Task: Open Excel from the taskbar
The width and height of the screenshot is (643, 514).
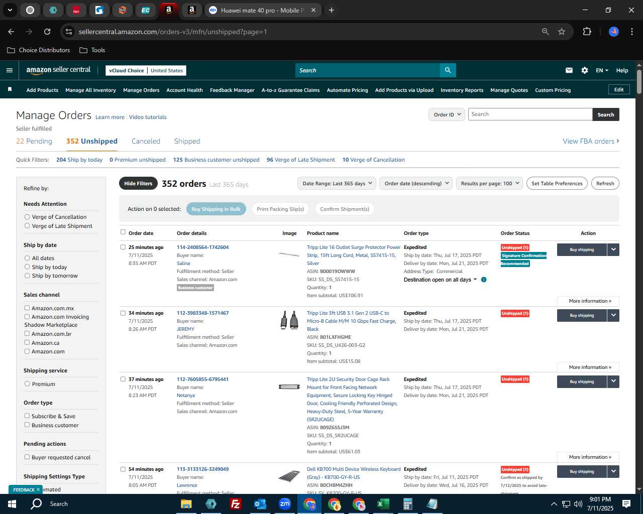Action: pos(383,504)
